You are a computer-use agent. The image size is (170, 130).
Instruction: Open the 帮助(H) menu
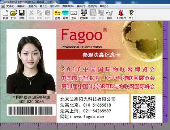click(104, 6)
